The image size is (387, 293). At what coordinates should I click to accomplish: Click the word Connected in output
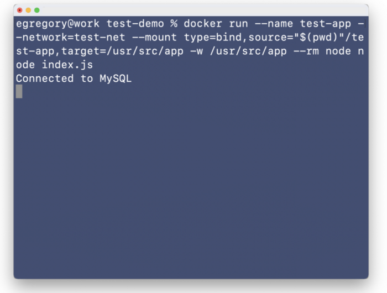tap(45, 79)
